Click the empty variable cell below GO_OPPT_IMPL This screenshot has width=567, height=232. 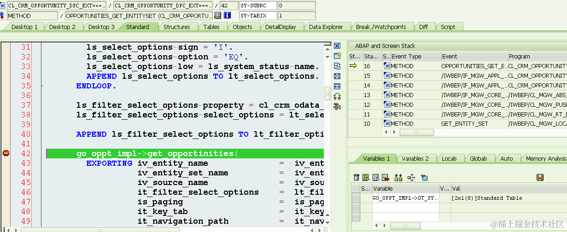click(405, 207)
